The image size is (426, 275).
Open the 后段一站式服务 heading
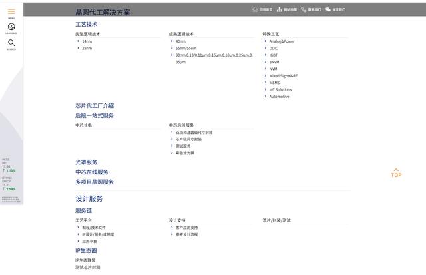point(95,115)
